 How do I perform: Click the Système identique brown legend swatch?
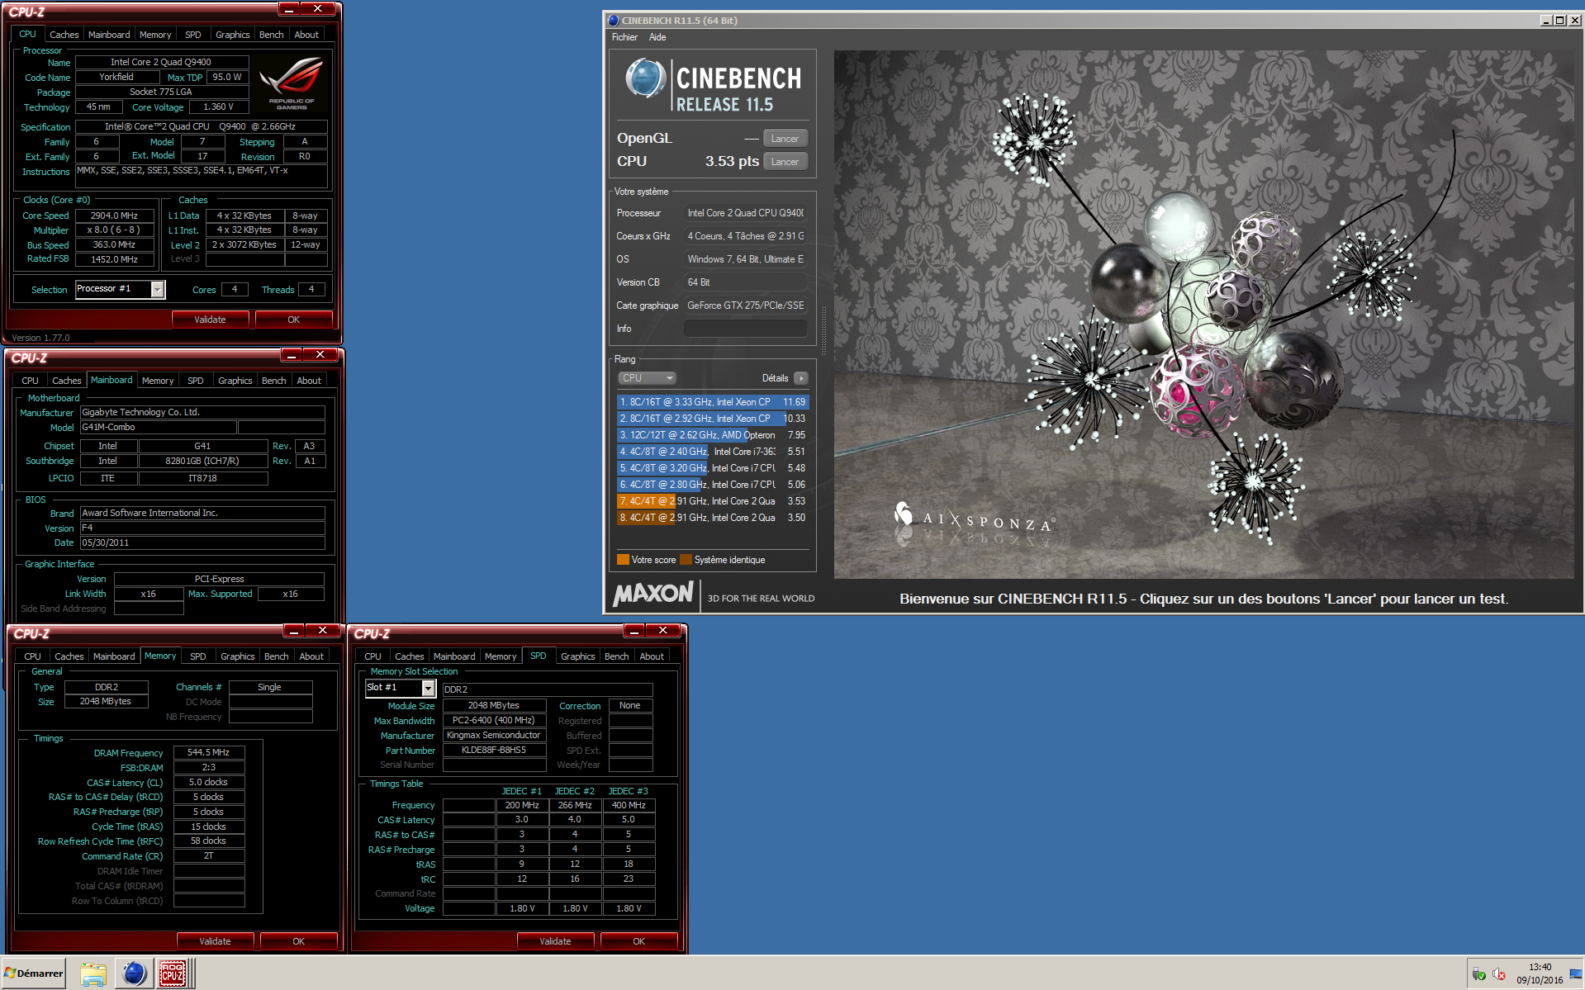686,560
